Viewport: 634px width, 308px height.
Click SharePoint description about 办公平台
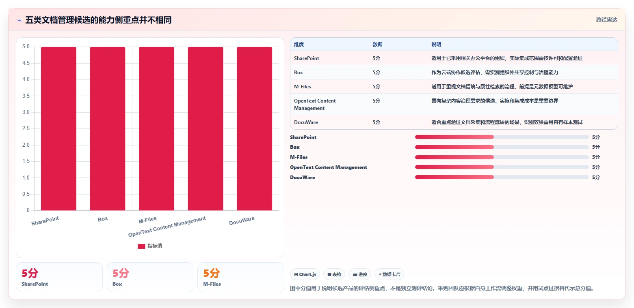[507, 58]
